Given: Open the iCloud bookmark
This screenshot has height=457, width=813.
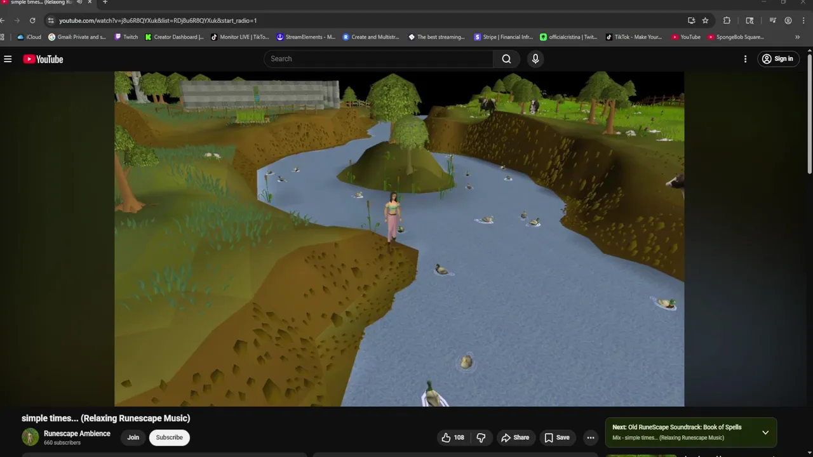Looking at the screenshot, I should [x=29, y=37].
